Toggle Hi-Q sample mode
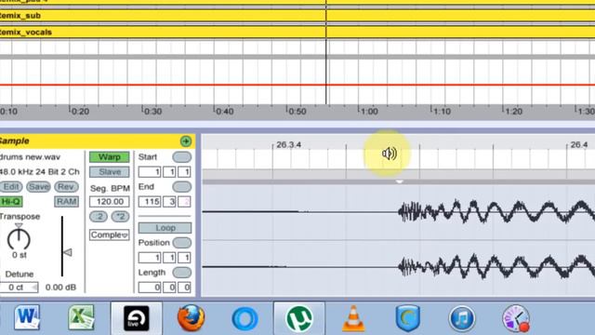Viewport: 595px width, 335px height. 11,202
